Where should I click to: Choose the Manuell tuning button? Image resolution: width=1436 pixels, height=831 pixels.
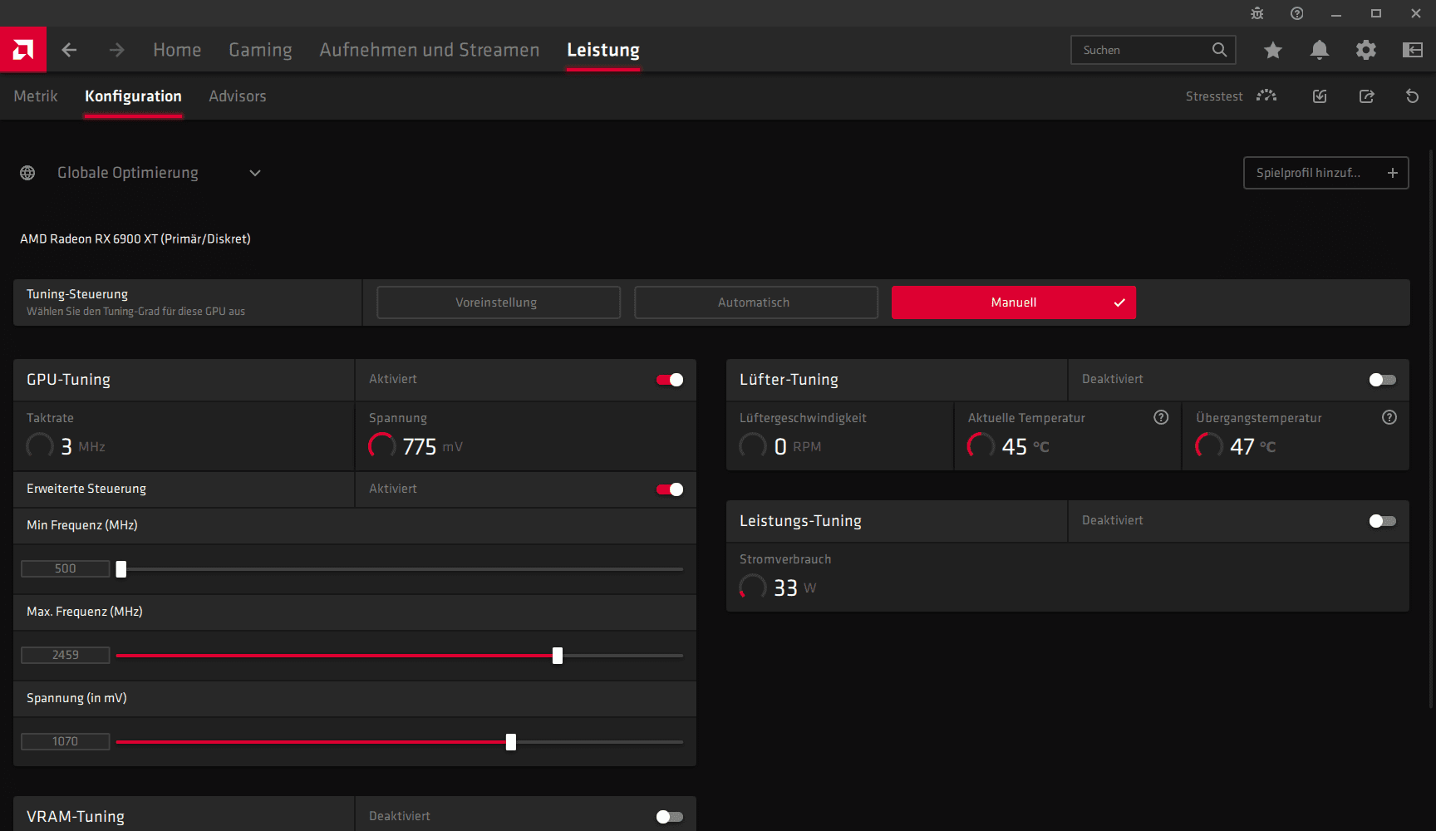coord(1014,302)
